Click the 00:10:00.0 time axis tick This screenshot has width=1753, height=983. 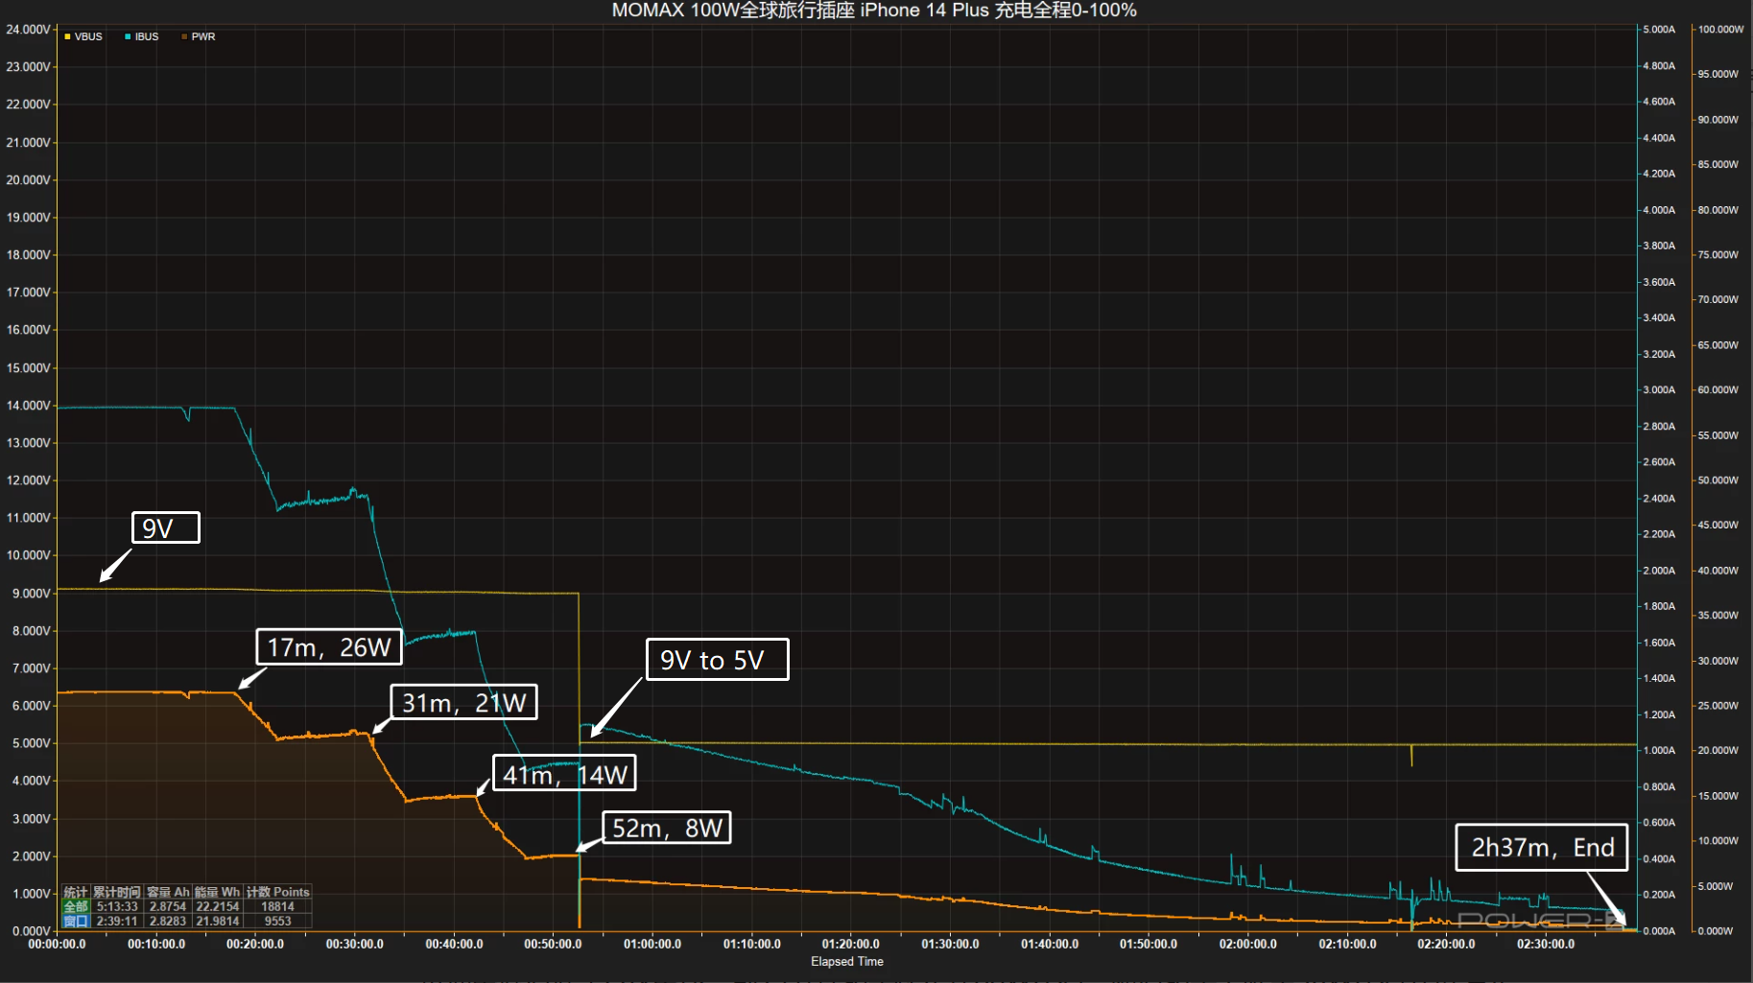click(x=156, y=944)
